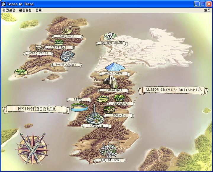Select the Londinium city icon

coord(108,150)
